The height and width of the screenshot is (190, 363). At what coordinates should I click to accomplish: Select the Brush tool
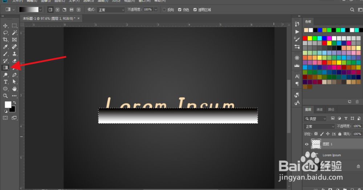coord(5,54)
